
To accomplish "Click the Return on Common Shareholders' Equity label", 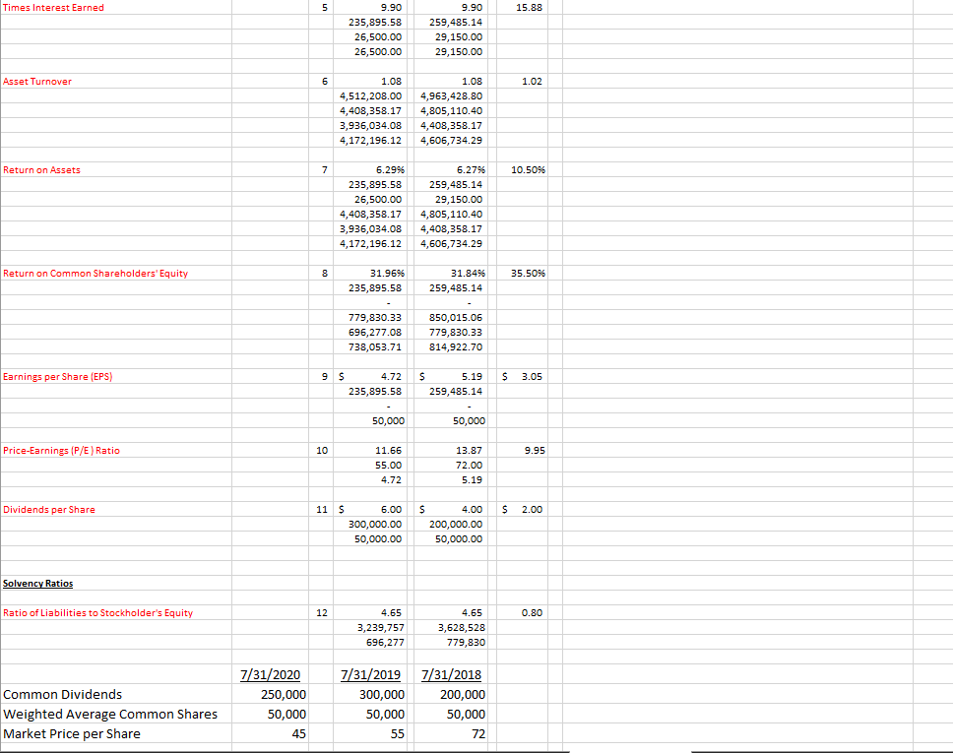I will point(95,273).
